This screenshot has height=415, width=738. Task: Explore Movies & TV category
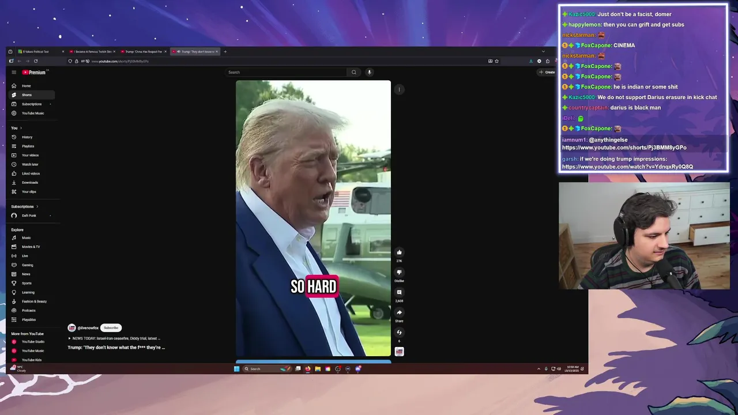point(32,247)
